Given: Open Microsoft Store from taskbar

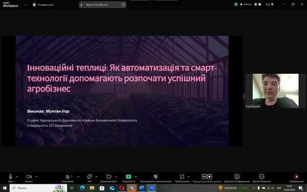Looking at the screenshot, I should (102, 188).
